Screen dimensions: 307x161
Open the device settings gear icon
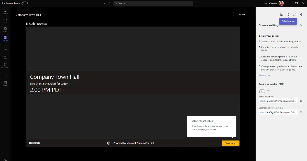point(301,15)
